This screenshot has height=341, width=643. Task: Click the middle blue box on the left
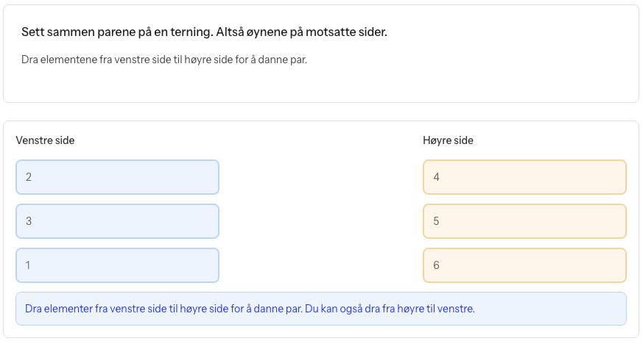point(117,221)
